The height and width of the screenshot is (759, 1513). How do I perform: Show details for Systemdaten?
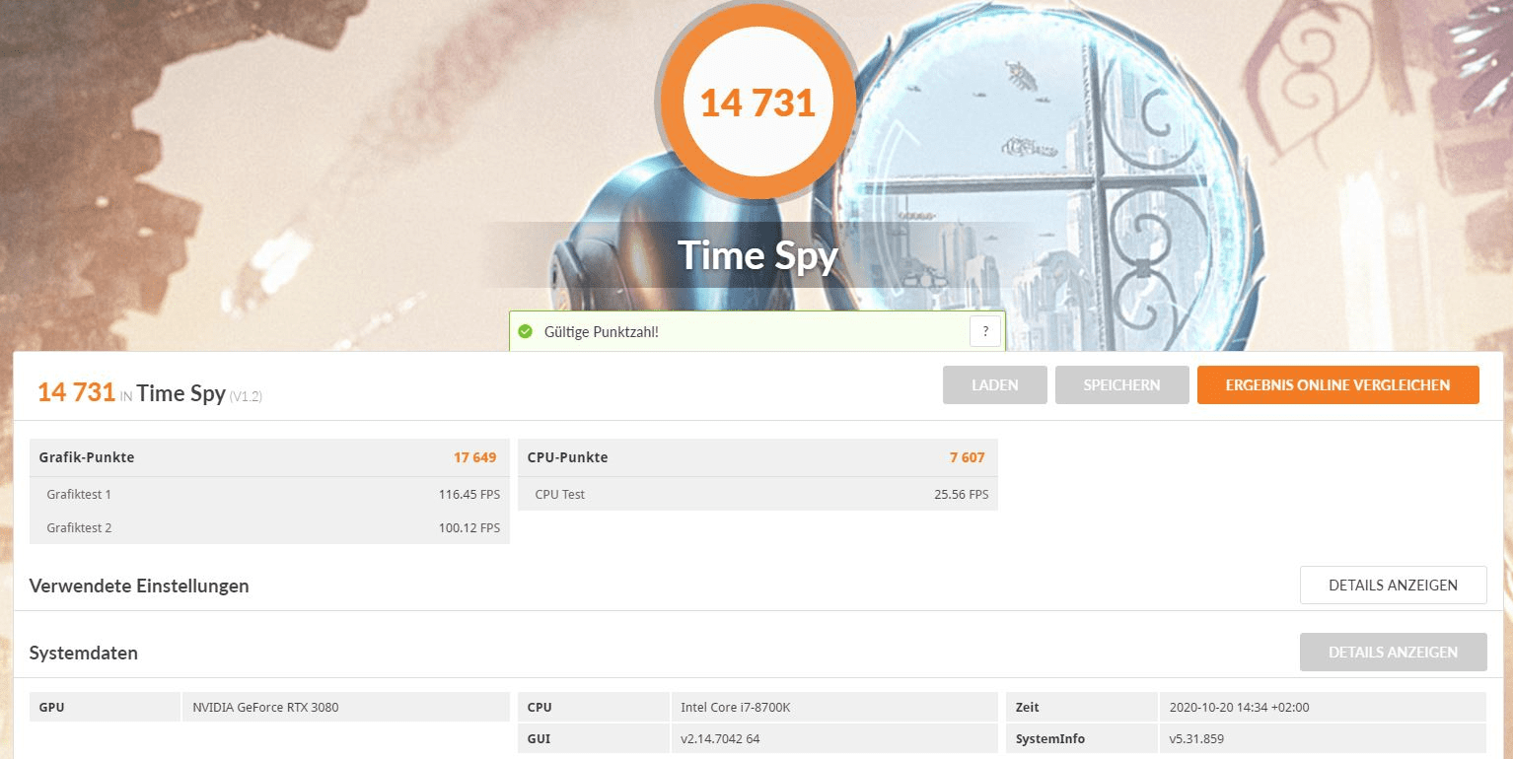coord(1393,652)
